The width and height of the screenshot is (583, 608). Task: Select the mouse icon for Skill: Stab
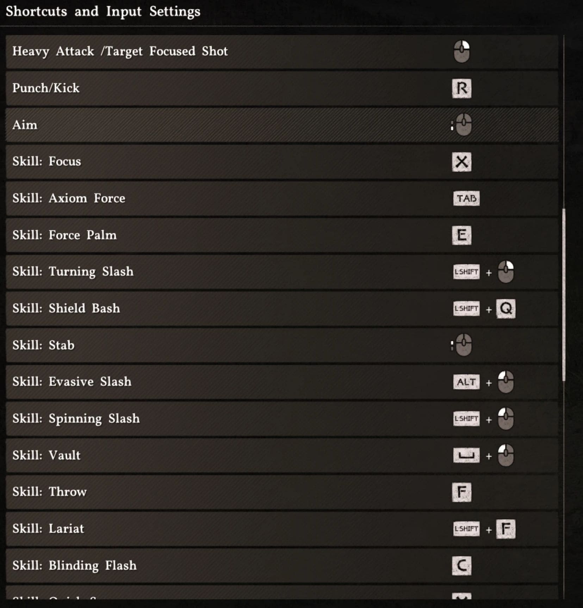(x=464, y=345)
